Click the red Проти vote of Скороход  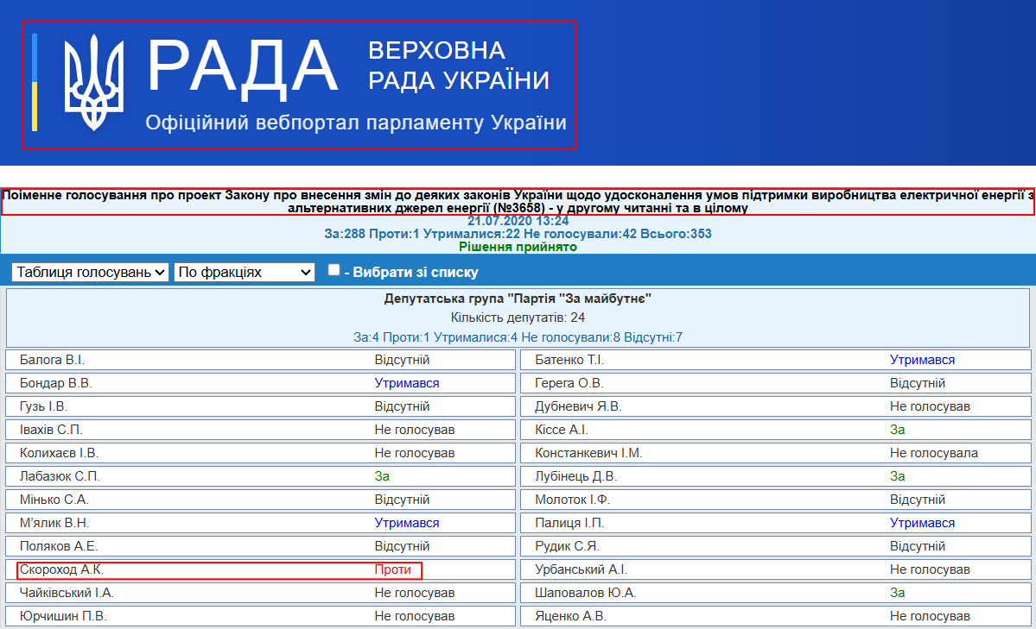pyautogui.click(x=392, y=569)
